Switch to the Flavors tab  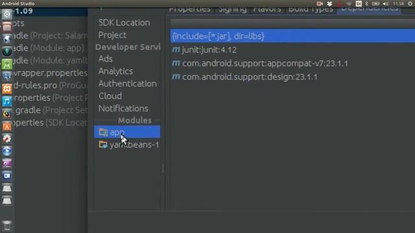267,10
